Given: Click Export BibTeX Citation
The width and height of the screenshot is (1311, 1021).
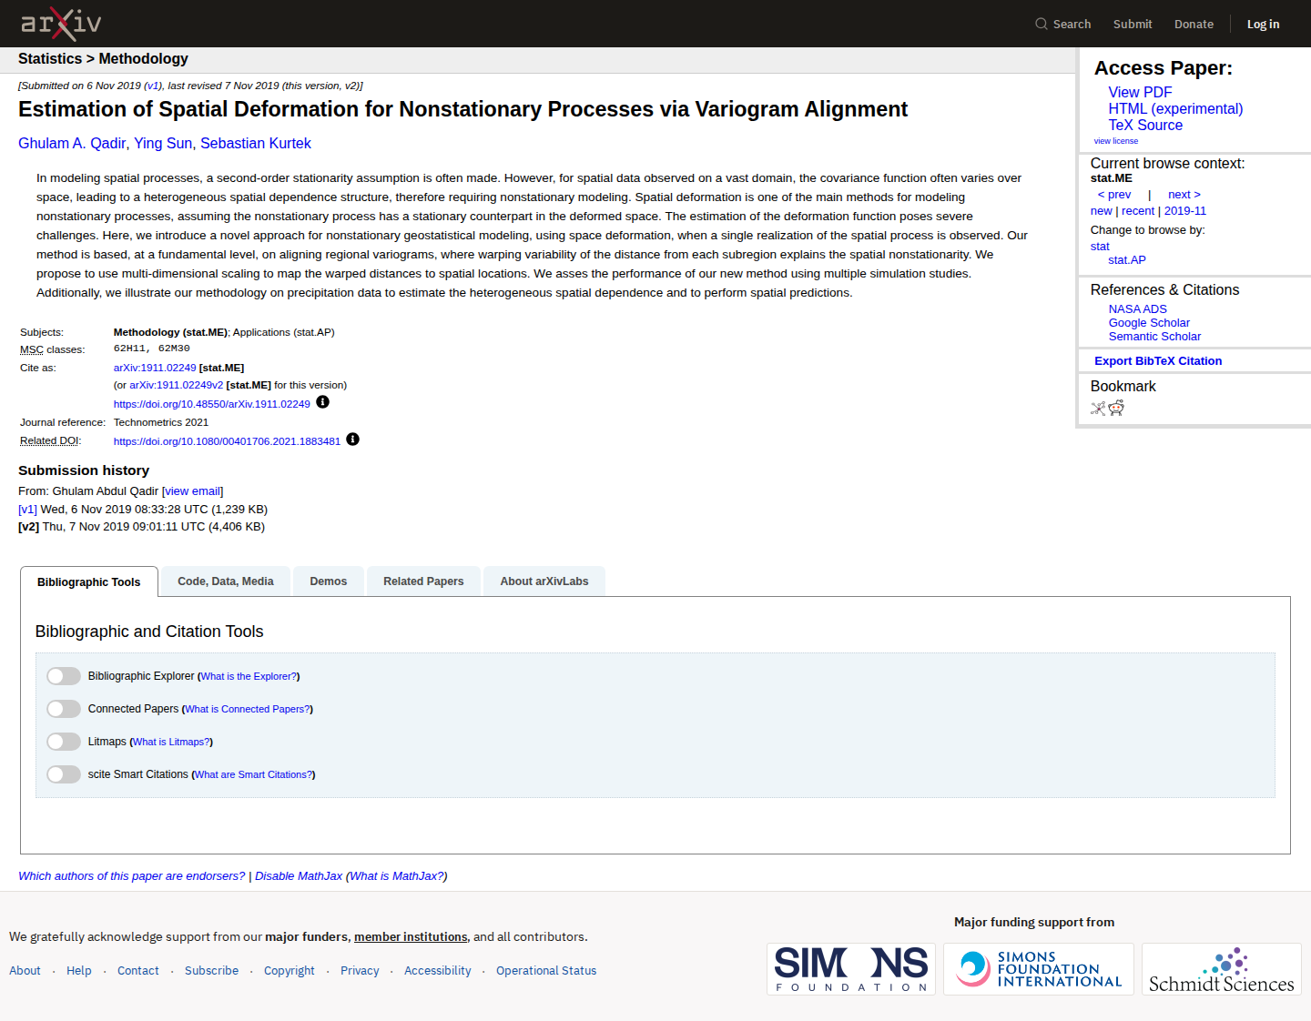Looking at the screenshot, I should [x=1158, y=360].
